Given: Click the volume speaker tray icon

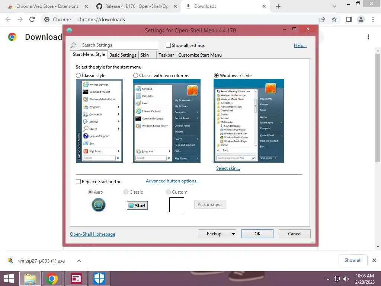Looking at the screenshot, I should click(x=346, y=279).
